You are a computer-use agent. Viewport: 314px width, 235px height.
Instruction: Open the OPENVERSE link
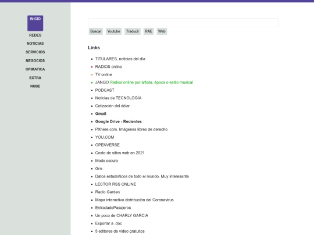click(108, 145)
